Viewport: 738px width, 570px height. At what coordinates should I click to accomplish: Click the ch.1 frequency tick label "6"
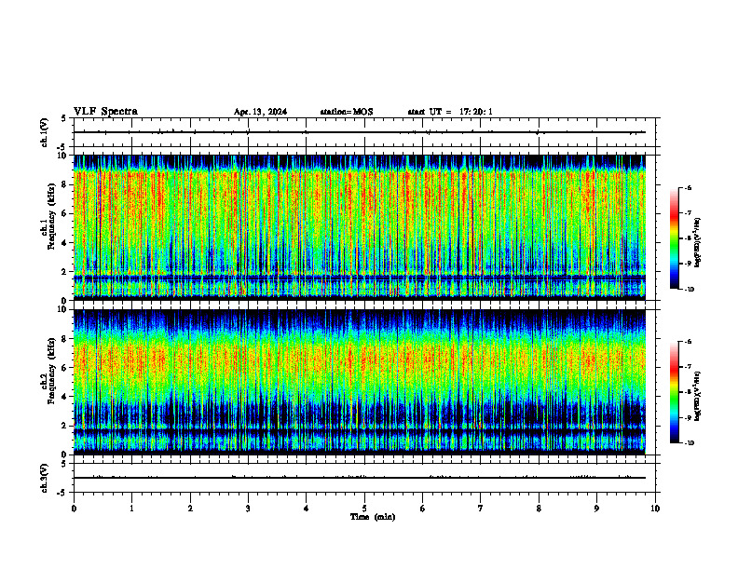point(65,214)
